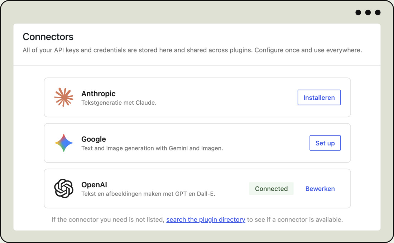Select the Anthropic connector title text

98,94
